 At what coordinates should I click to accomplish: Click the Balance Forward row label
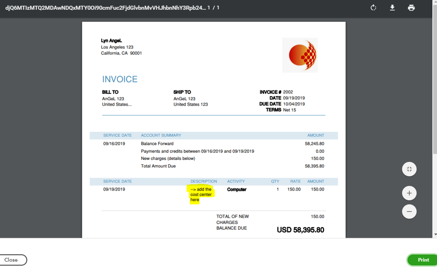[157, 144]
